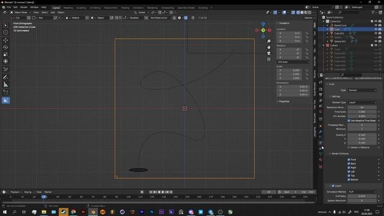This screenshot has width=384, height=216.
Task: Open Chrome from the Windows taskbar
Action: (x=73, y=212)
